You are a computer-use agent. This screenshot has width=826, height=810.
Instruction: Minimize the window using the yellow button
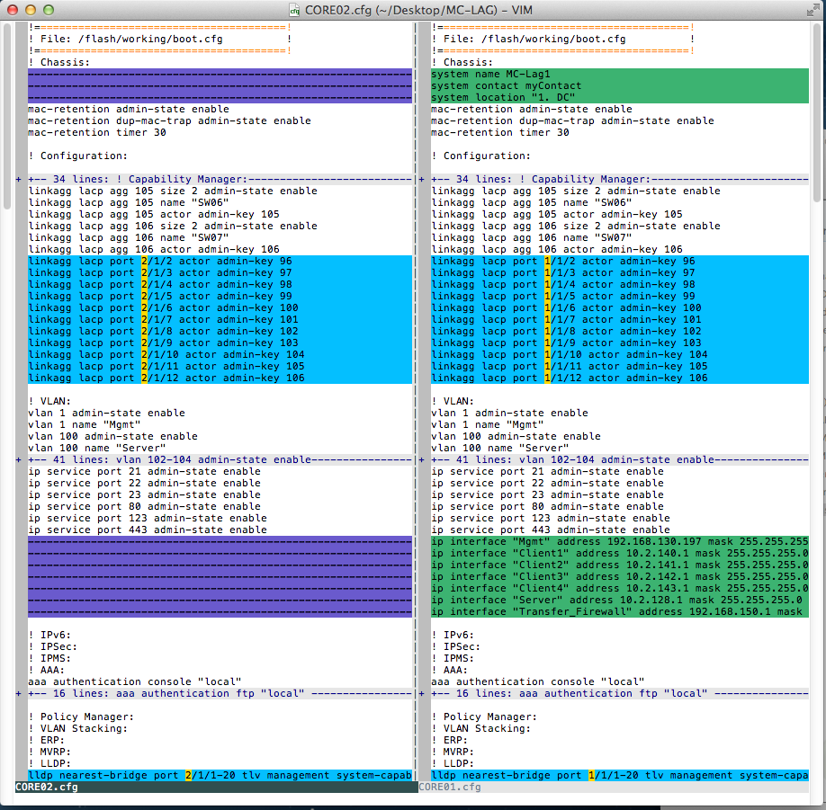click(31, 9)
